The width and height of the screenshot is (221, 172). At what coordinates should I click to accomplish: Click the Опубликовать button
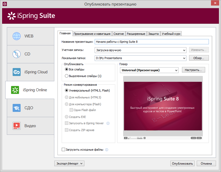tap(182, 164)
